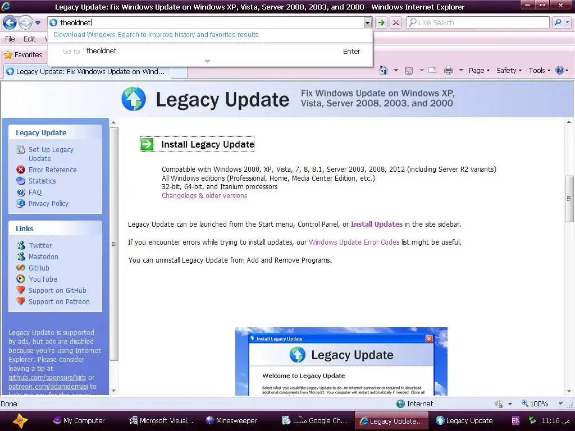Screen dimensions: 575x431
Task: Click Download Windows Search suggestion link
Action: 156,35
